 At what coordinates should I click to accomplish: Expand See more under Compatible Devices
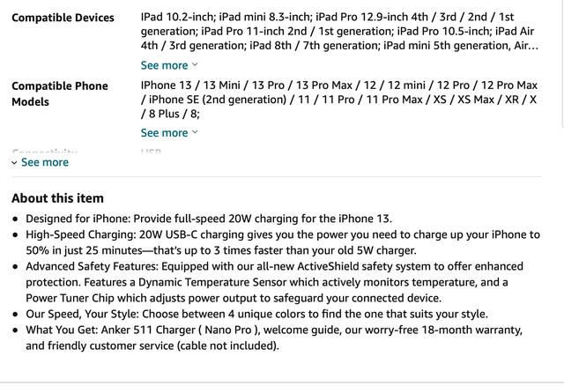(164, 65)
